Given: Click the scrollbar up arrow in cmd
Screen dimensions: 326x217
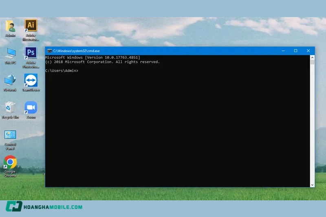Looking at the screenshot, I should click(313, 57).
